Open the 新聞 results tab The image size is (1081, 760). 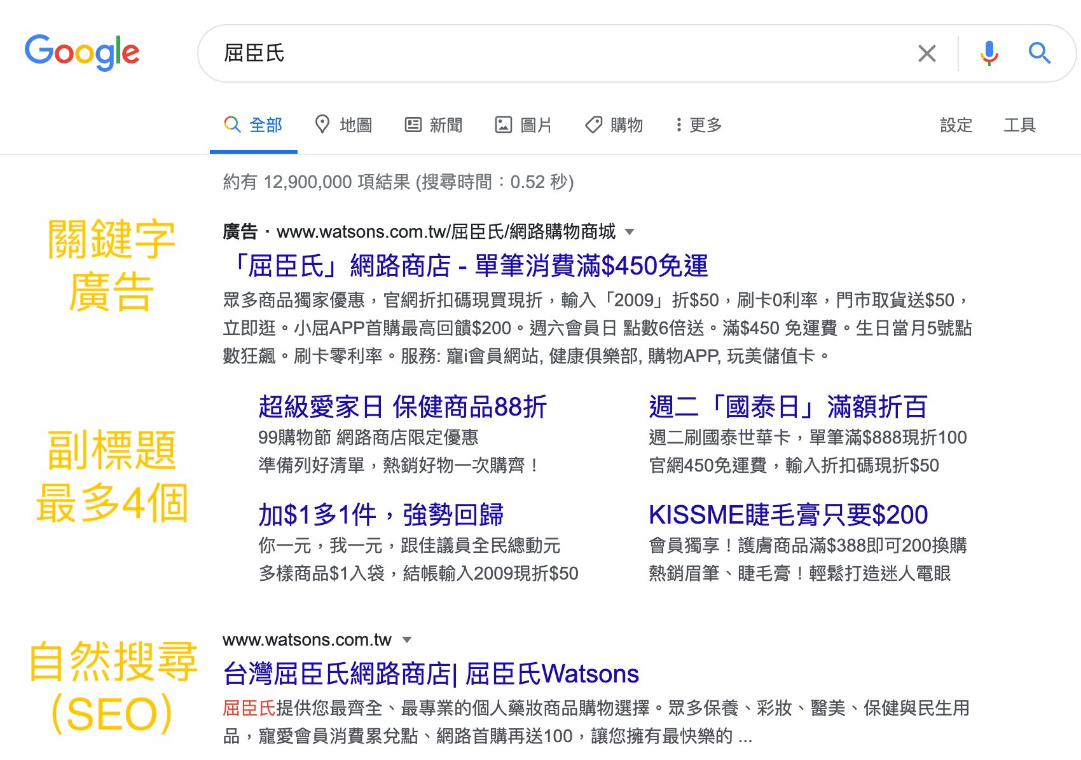tap(434, 125)
